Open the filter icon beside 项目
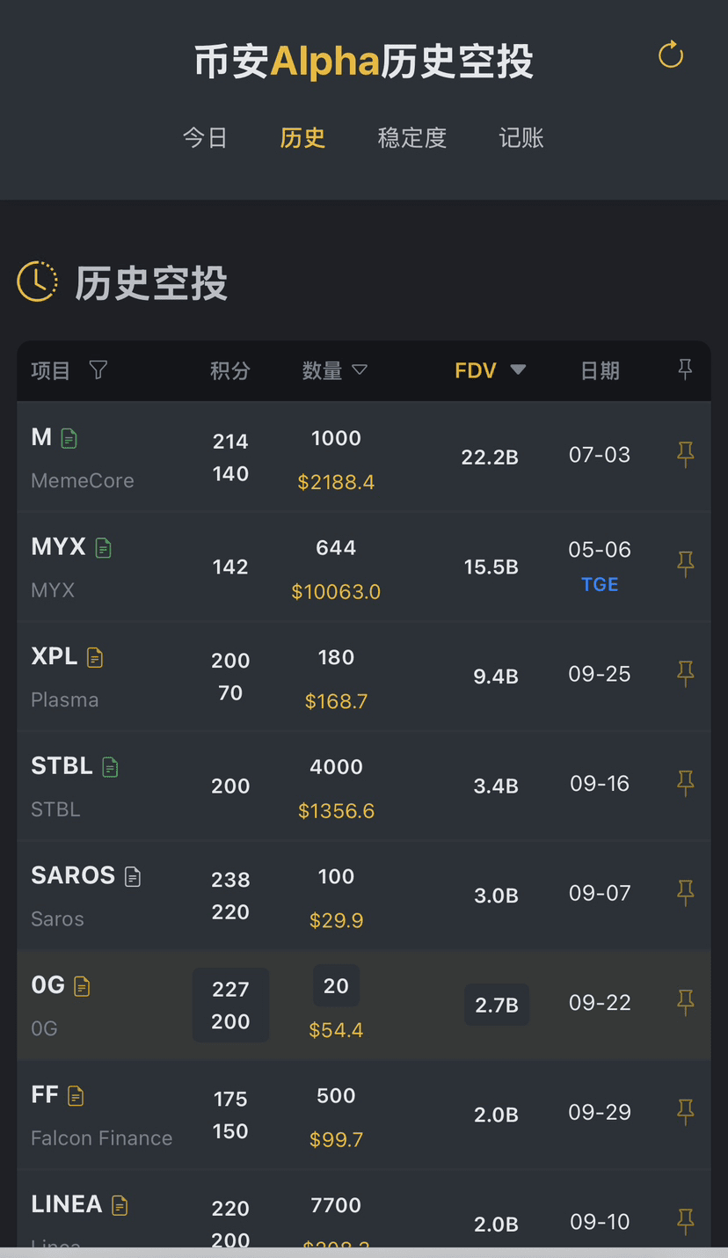This screenshot has height=1258, width=728. [98, 370]
